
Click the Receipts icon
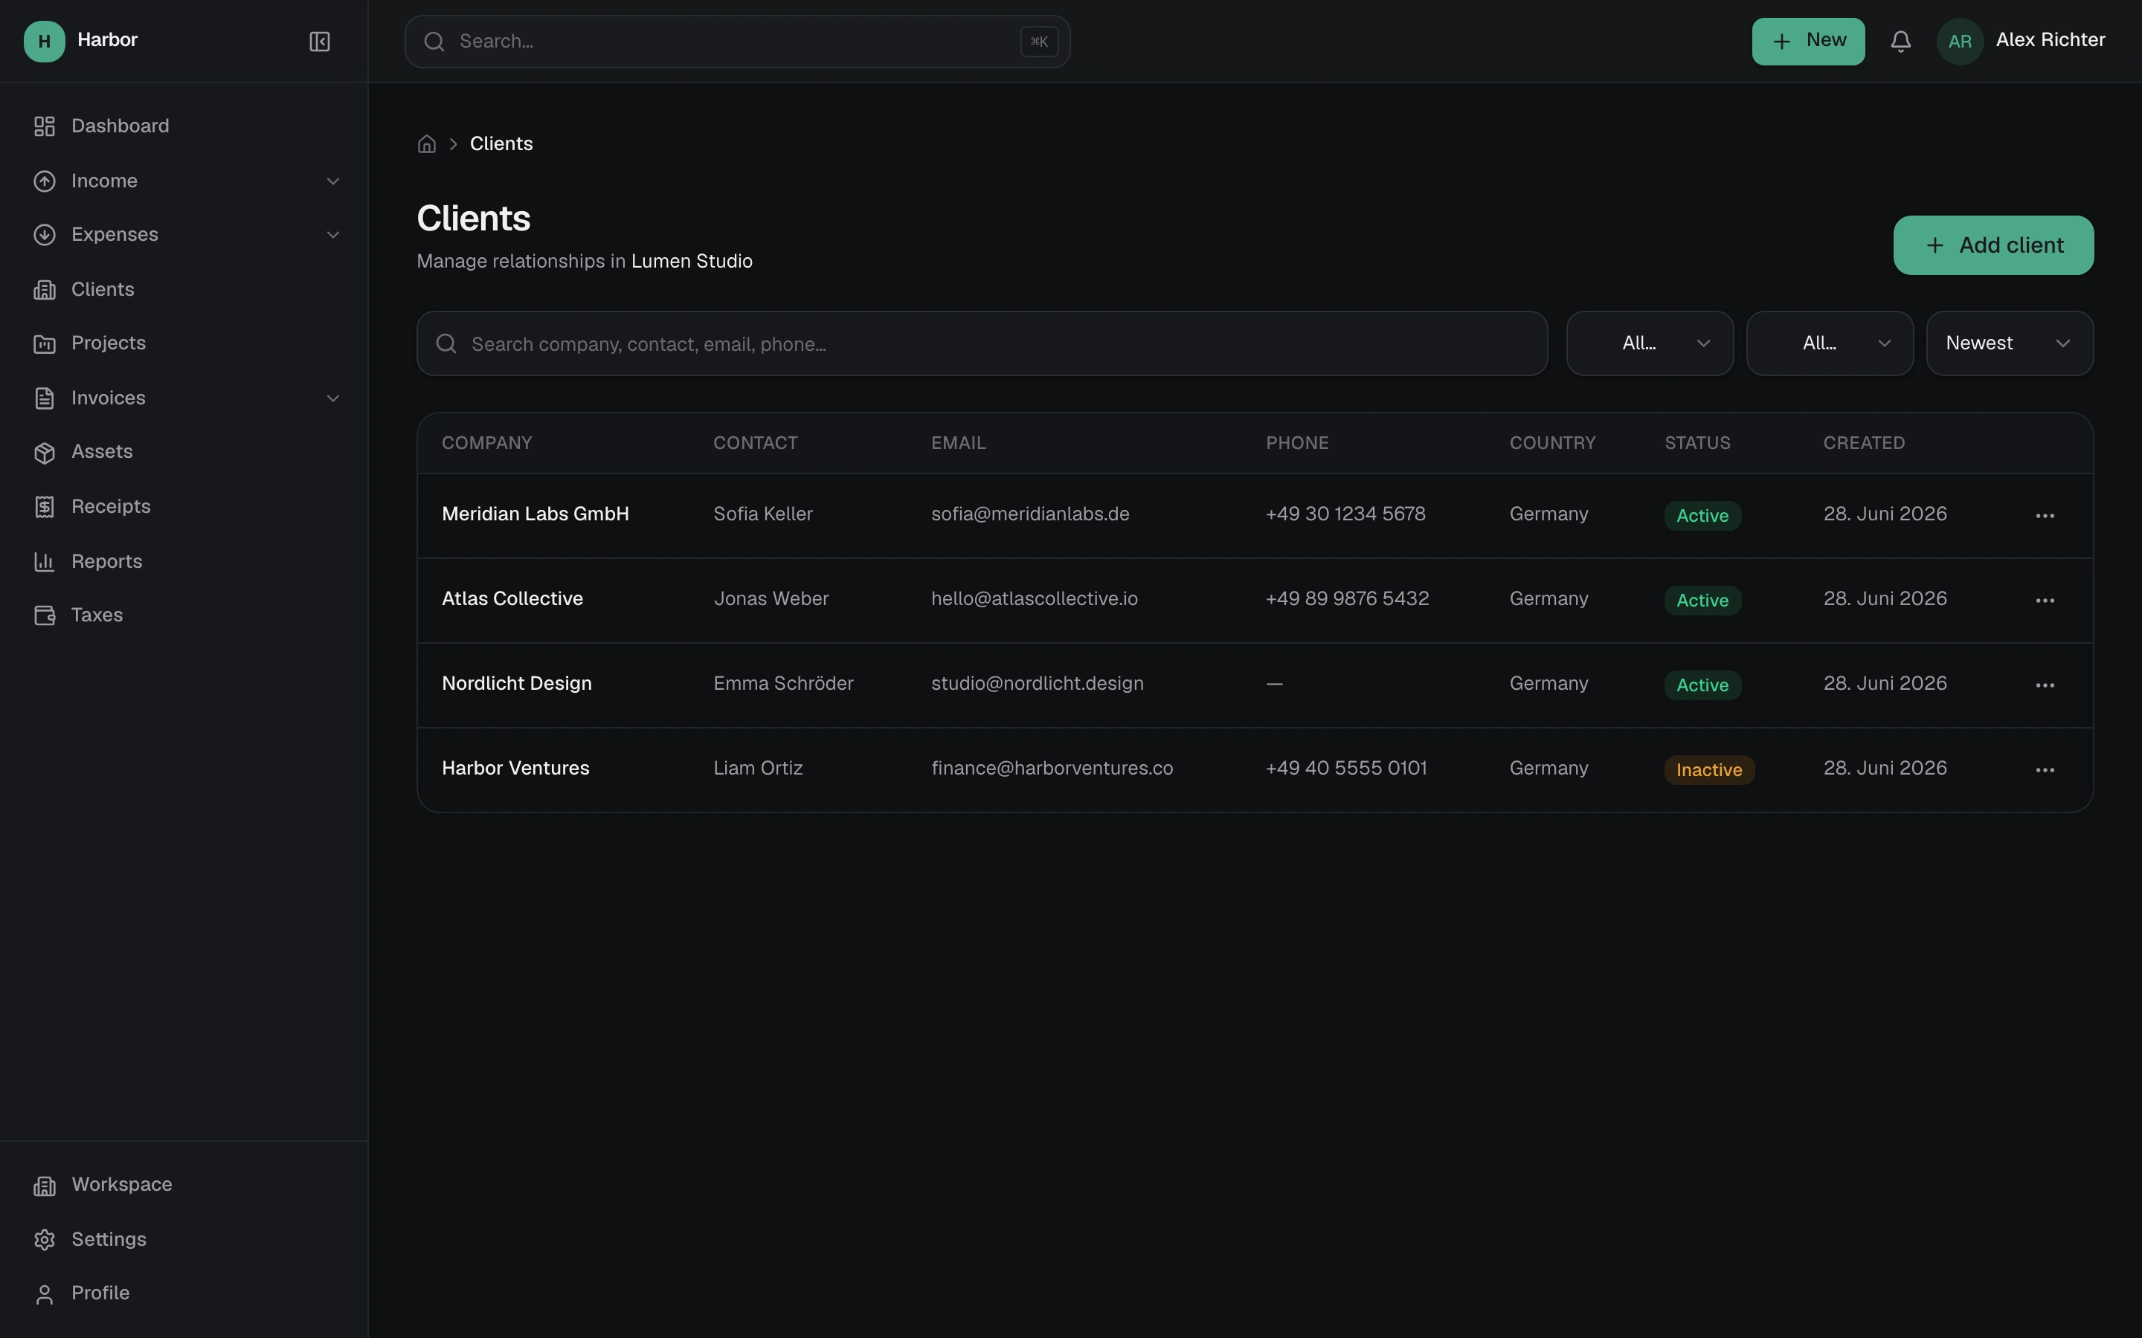45,507
